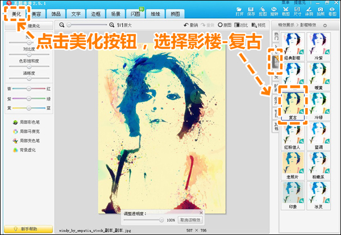
Task: Select the 局部彩色笔 local color brush
Action: pyautogui.click(x=26, y=121)
